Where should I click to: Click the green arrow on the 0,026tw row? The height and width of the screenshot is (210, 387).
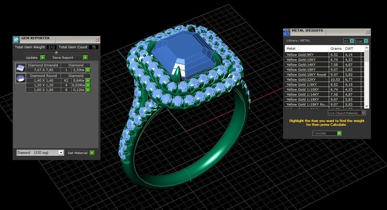click(x=88, y=85)
